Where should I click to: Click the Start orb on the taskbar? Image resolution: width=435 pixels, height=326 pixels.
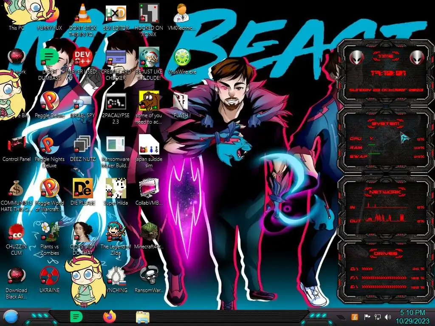pos(11,317)
